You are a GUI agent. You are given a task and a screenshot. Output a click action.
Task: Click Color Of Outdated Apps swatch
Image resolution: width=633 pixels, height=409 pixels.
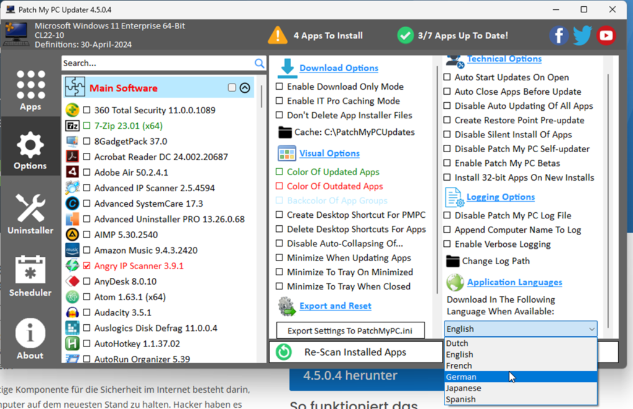[x=279, y=186]
